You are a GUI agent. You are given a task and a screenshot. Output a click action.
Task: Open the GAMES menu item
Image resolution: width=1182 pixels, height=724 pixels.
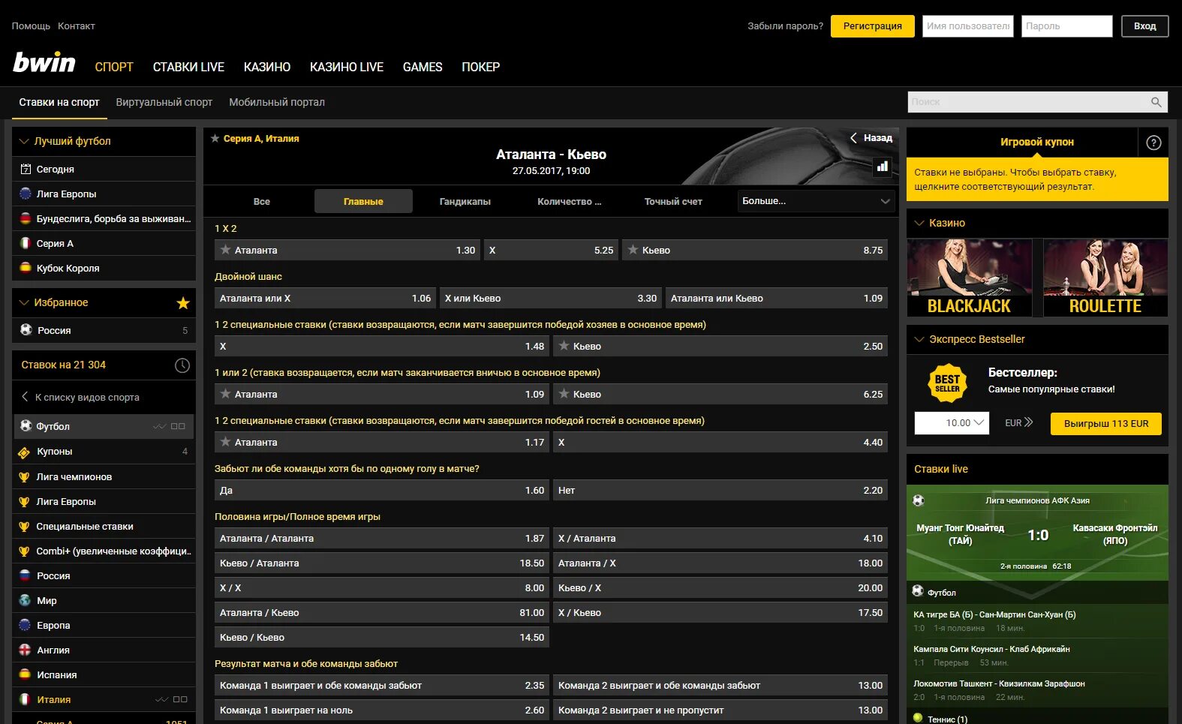coord(423,67)
